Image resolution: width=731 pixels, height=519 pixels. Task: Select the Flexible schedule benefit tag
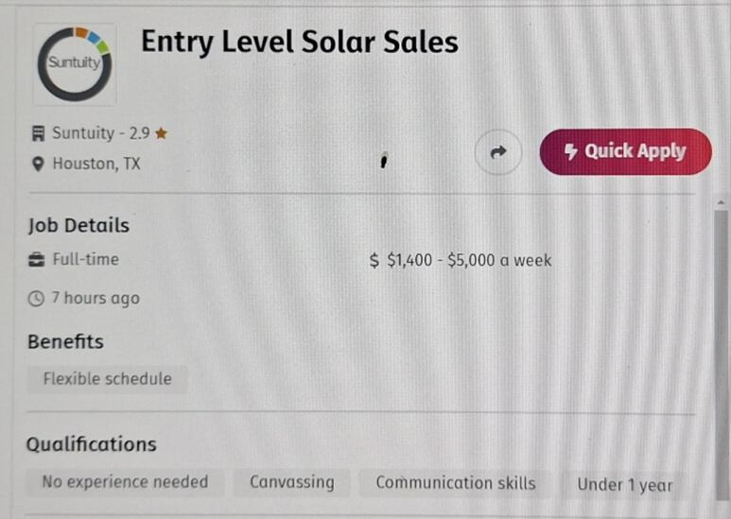click(x=107, y=379)
